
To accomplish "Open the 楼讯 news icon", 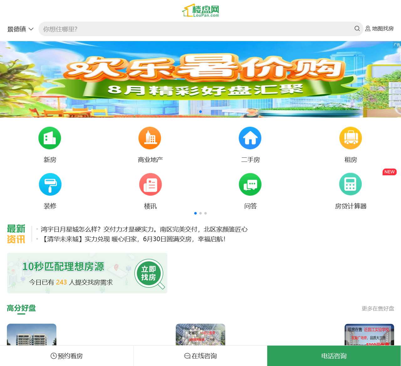I will tap(150, 184).
